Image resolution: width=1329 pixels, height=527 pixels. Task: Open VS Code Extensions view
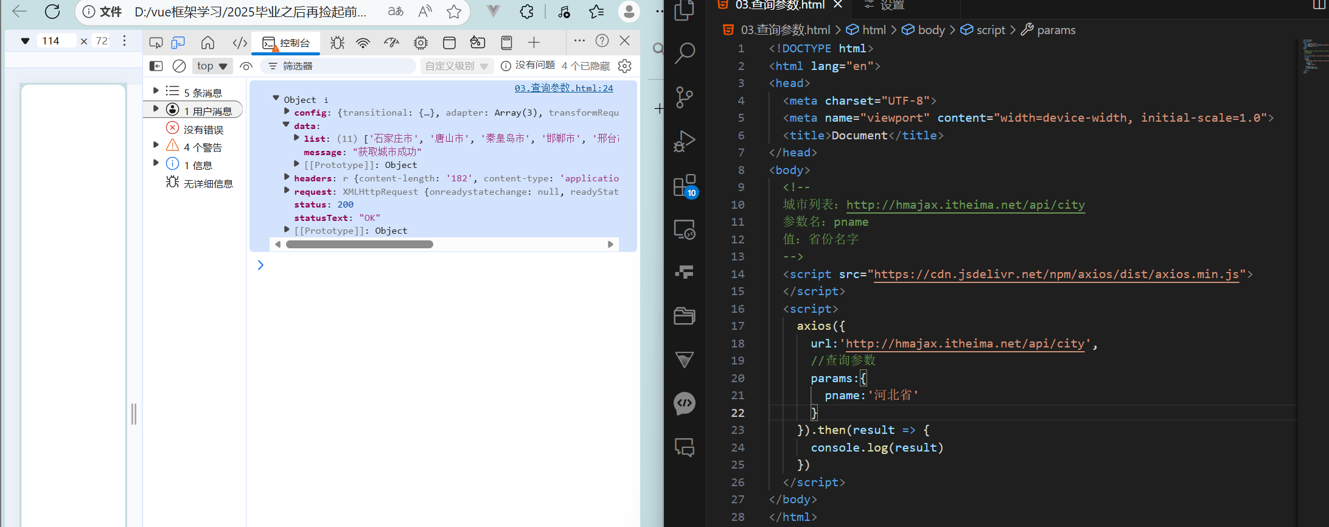(685, 186)
